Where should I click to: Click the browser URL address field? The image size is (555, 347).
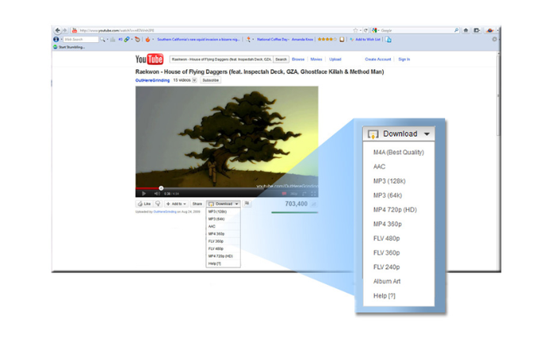pos(214,30)
